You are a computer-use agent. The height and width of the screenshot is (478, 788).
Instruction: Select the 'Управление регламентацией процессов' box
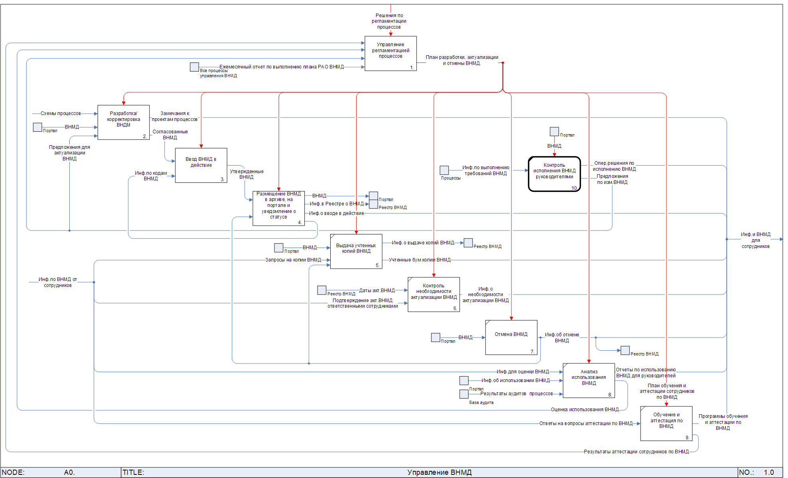390,53
